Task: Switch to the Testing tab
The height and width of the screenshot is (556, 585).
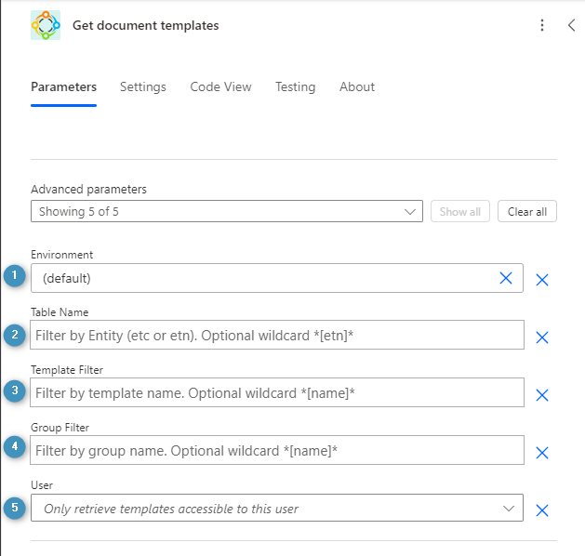Action: pos(296,86)
